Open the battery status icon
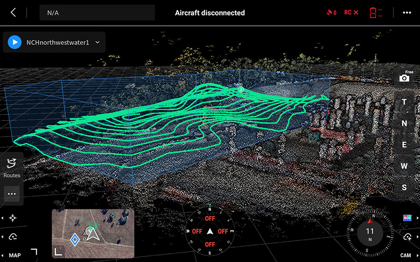Viewport: 420px width, 262px height. click(x=376, y=13)
